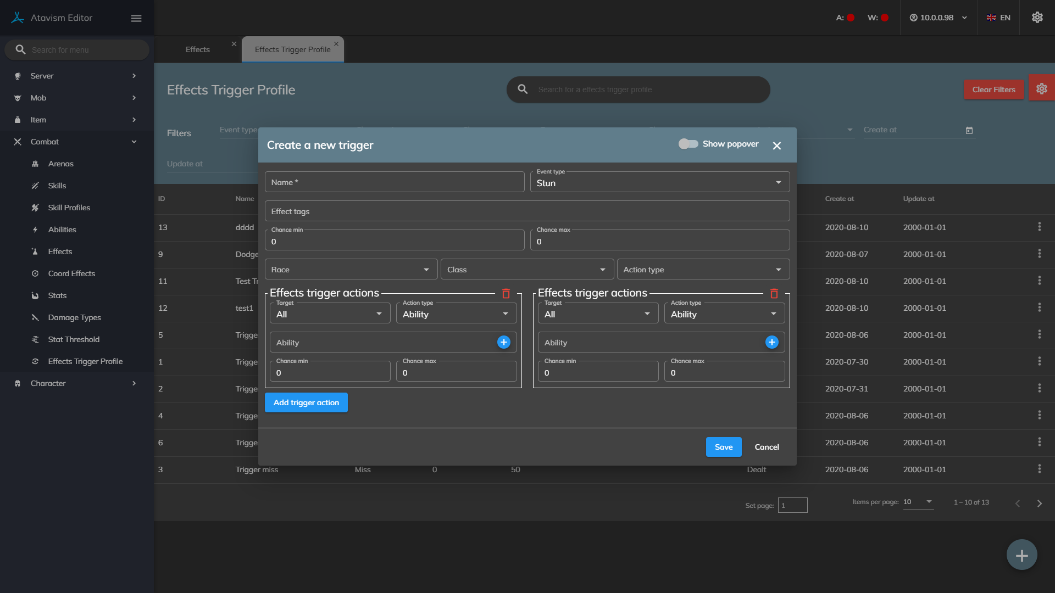The height and width of the screenshot is (593, 1055).
Task: Toggle the Show popover switch
Action: click(x=688, y=144)
